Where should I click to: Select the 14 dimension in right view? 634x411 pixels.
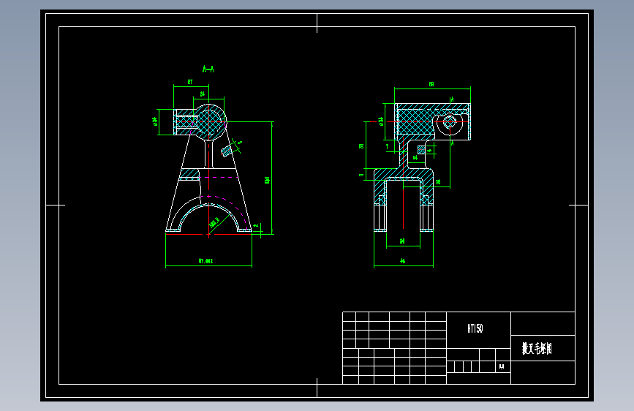415,158
